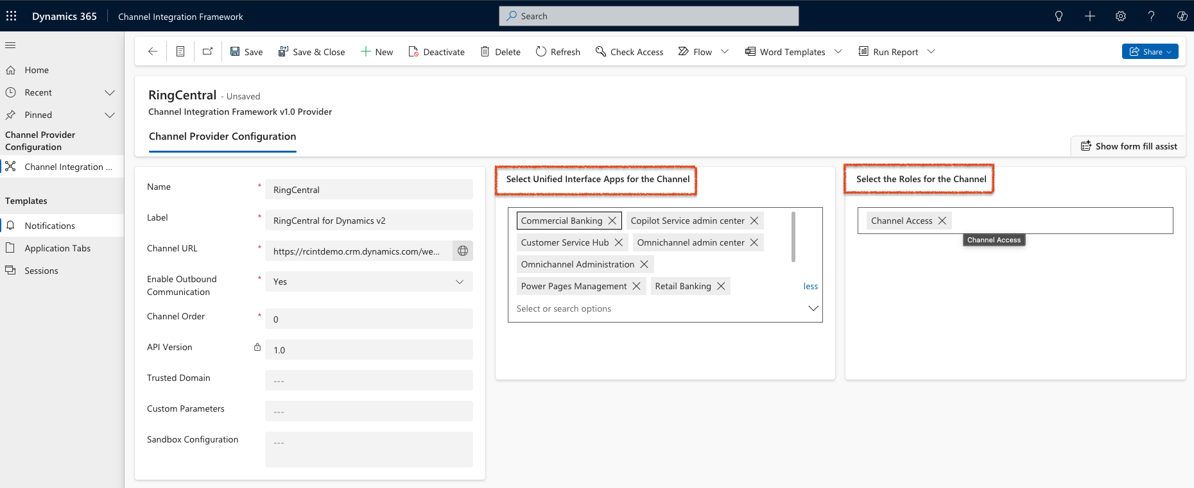Select the Channel Provider Configuration tab
1194x488 pixels.
(x=222, y=137)
